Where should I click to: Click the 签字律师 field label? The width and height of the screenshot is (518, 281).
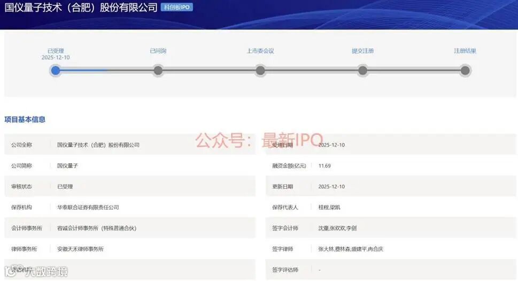click(x=282, y=249)
